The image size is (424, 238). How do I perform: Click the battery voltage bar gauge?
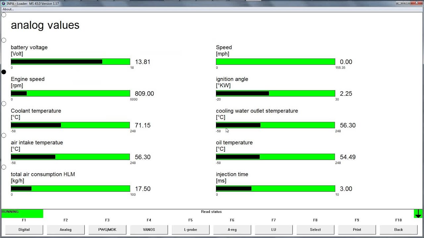[x=71, y=62]
